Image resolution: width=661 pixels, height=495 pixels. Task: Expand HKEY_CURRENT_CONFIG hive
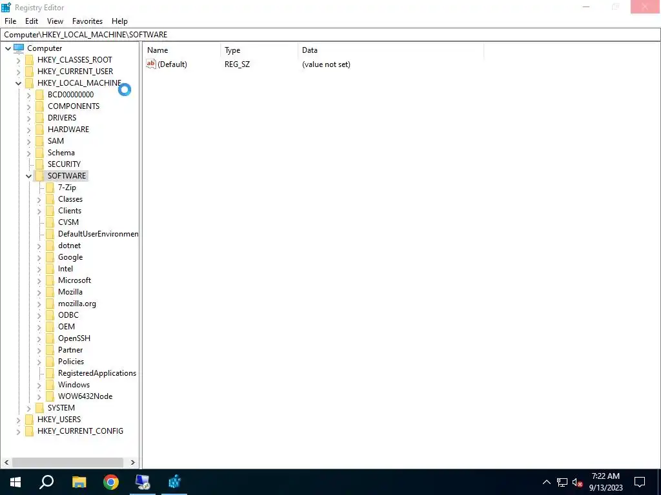[18, 431]
